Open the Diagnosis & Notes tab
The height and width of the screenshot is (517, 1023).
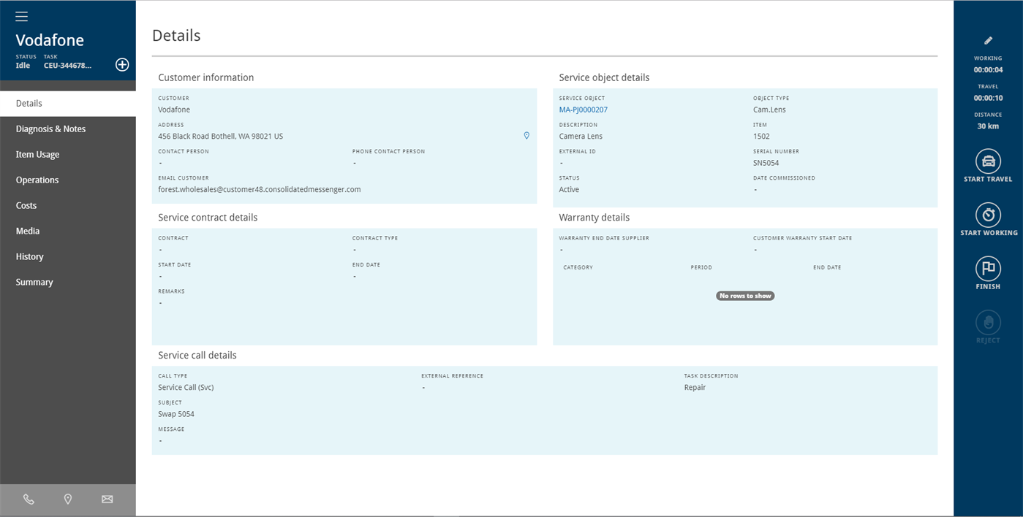coord(51,129)
